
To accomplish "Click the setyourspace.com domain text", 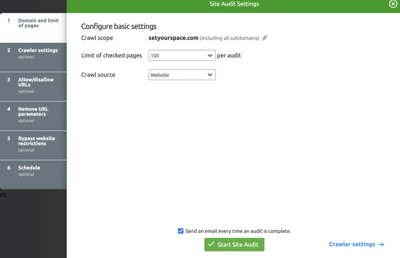I will (173, 38).
